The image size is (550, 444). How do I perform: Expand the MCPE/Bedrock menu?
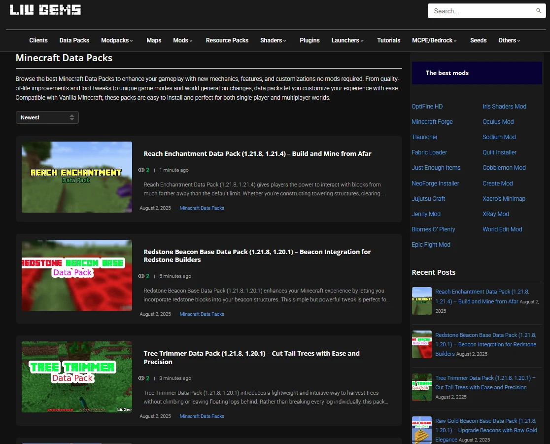434,40
